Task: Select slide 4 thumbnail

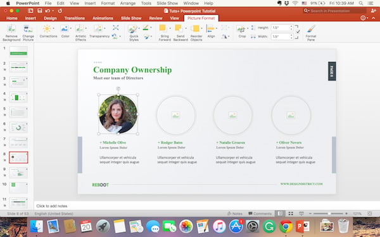Action: click(x=18, y=97)
